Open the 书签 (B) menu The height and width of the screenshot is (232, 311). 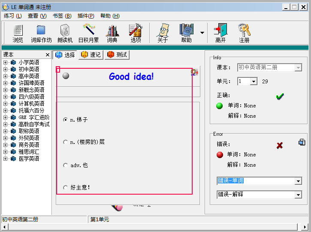pyautogui.click(x=62, y=16)
